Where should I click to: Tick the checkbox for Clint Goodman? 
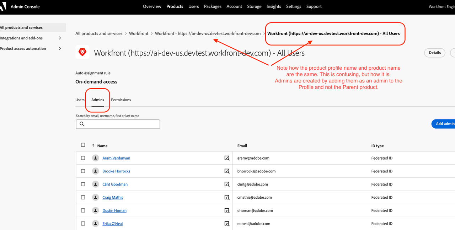coord(83,184)
